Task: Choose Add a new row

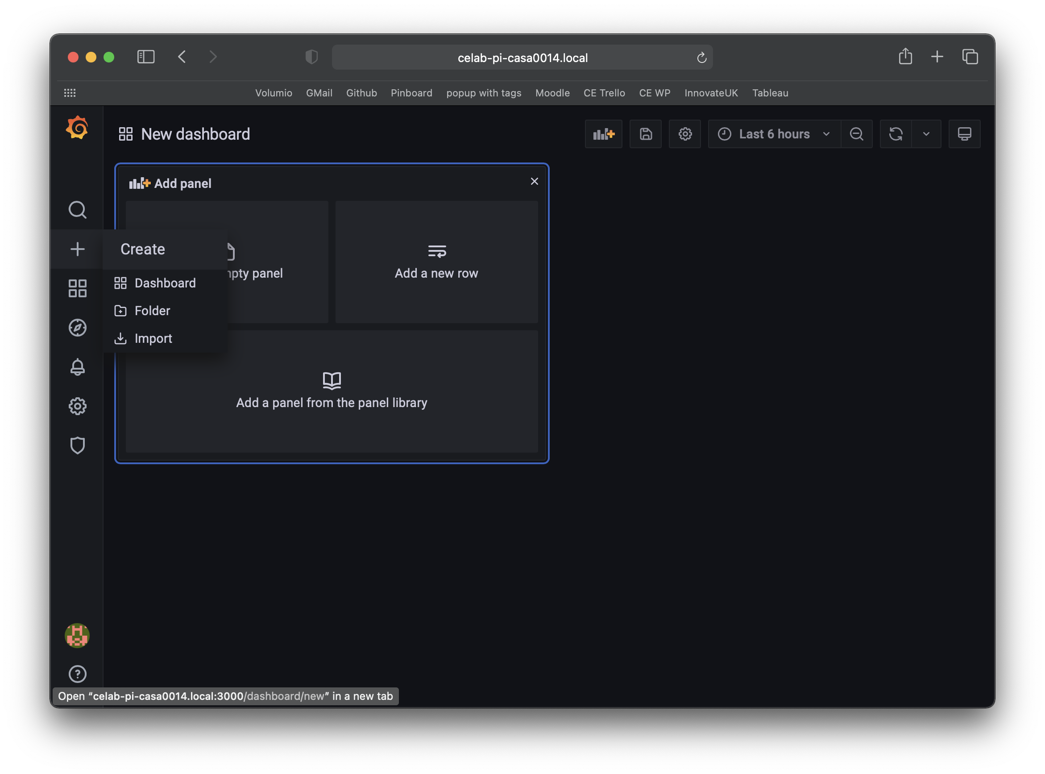Action: click(436, 262)
